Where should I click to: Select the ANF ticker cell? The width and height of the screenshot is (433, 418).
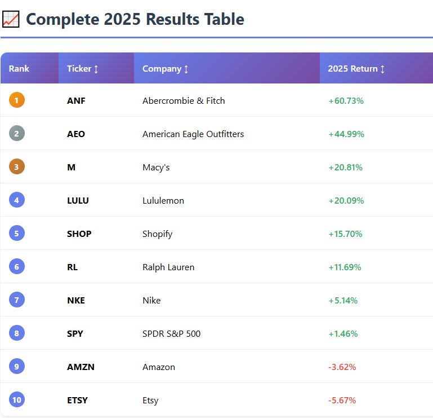(76, 101)
